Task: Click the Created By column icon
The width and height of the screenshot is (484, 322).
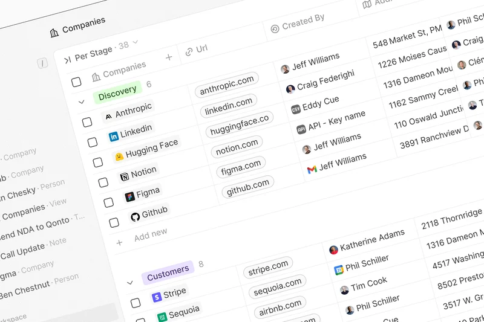Action: 275,29
